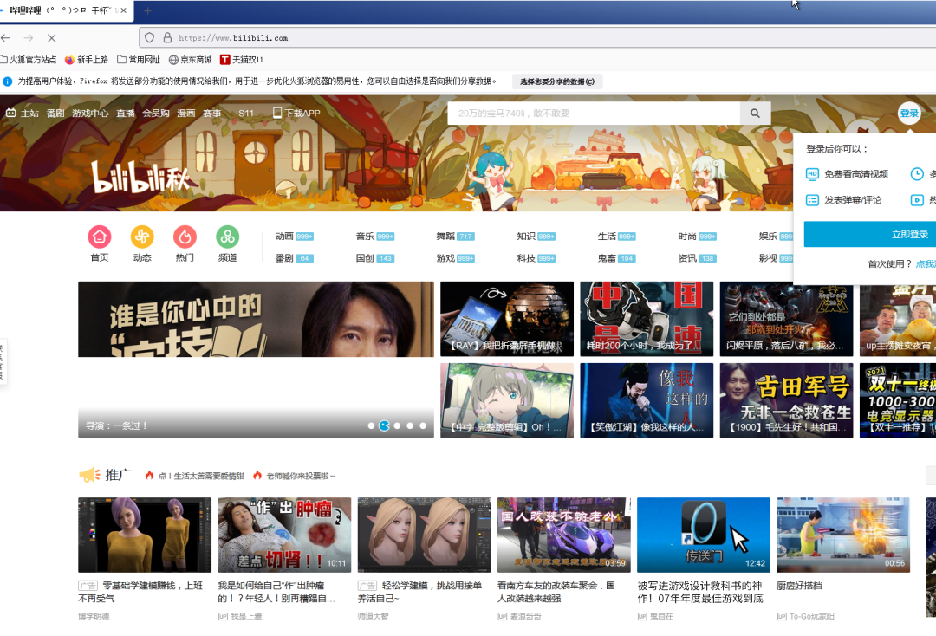Close the bilibili browser tab

point(124,10)
